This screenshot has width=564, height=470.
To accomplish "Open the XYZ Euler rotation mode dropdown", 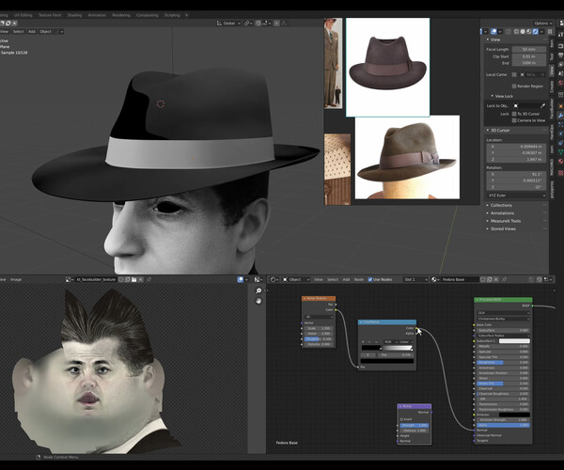I will click(x=516, y=196).
